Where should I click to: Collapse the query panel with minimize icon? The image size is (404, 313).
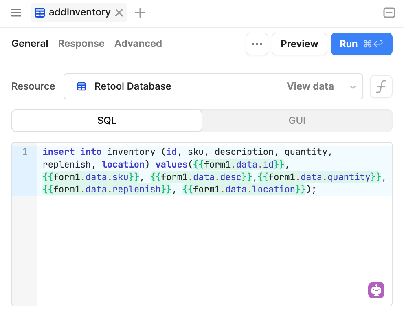pos(389,13)
